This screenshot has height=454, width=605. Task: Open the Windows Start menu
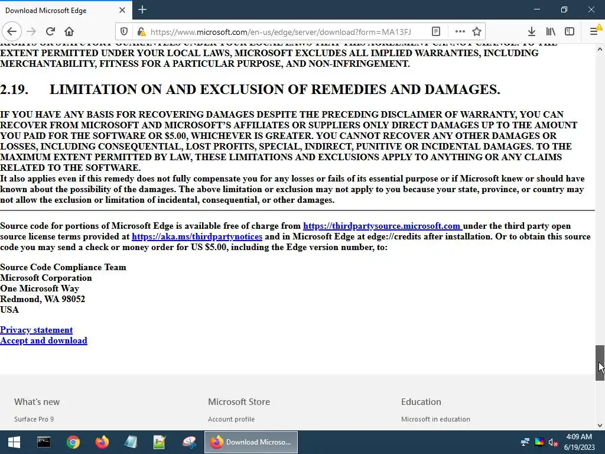[x=14, y=442]
